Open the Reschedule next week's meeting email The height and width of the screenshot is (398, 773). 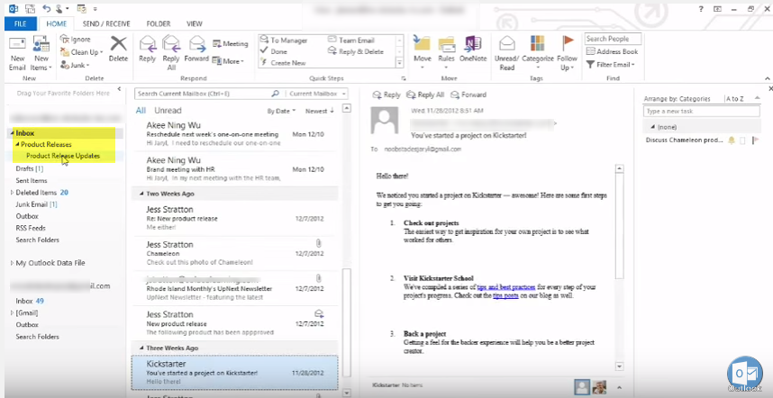[x=235, y=134]
